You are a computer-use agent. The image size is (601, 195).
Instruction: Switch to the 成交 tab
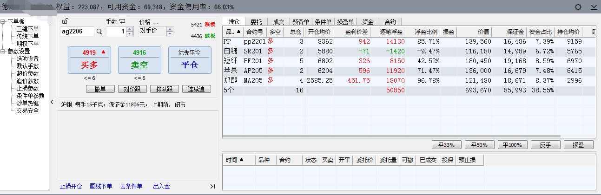[x=278, y=22]
